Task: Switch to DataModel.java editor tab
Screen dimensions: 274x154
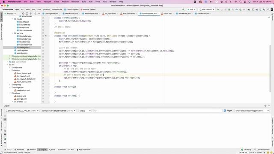Action: tap(203, 13)
